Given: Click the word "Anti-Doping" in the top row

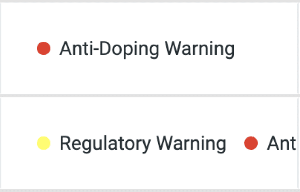Looking at the screenshot, I should pos(109,49).
